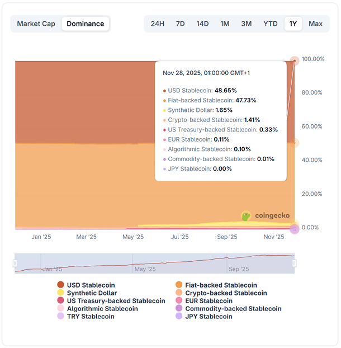Select the Dominance tab
Viewport: 341px width, 348px height.
[x=86, y=23]
